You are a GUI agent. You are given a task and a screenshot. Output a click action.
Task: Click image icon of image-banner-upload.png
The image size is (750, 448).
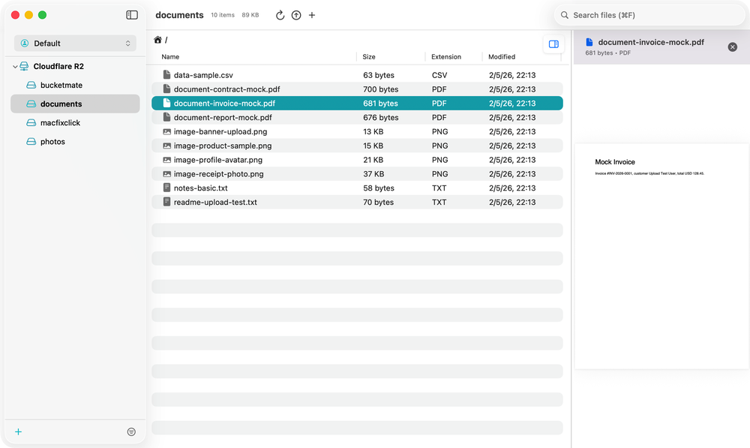pos(166,131)
